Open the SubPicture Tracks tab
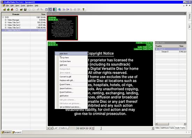Screen dimensions: 192x138 pos(167,128)
